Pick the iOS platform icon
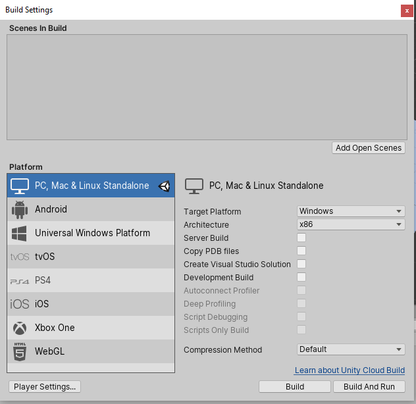Viewport: 416px width, 404px height. pyautogui.click(x=20, y=304)
